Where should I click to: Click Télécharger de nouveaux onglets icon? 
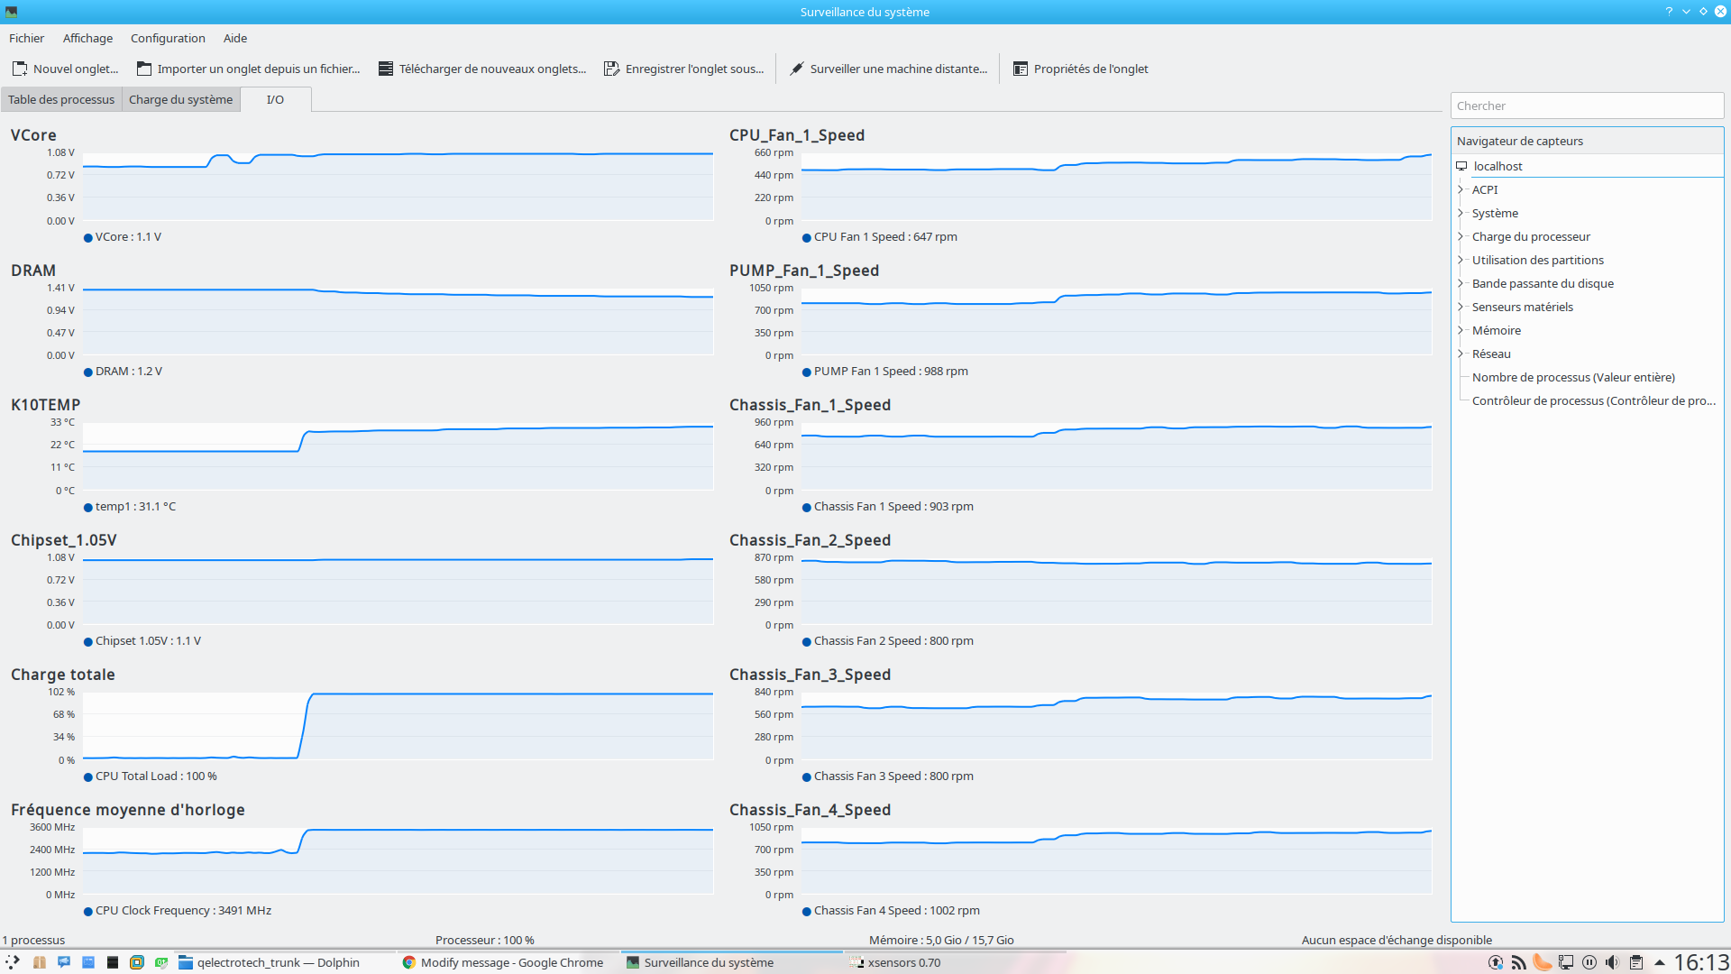click(386, 69)
